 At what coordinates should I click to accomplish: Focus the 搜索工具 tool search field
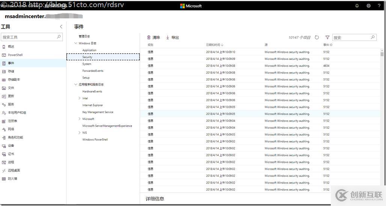click(32, 37)
